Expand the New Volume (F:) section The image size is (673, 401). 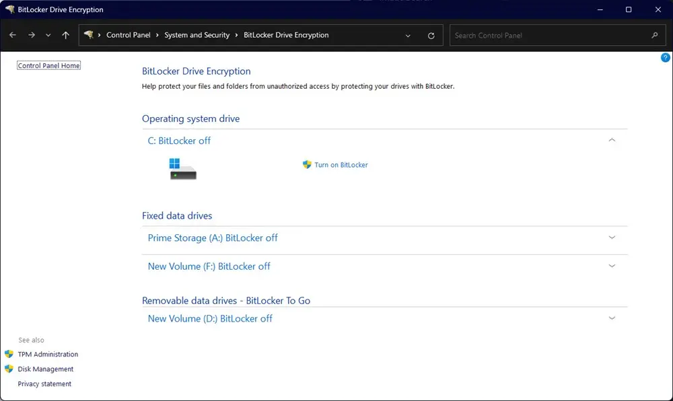612,266
